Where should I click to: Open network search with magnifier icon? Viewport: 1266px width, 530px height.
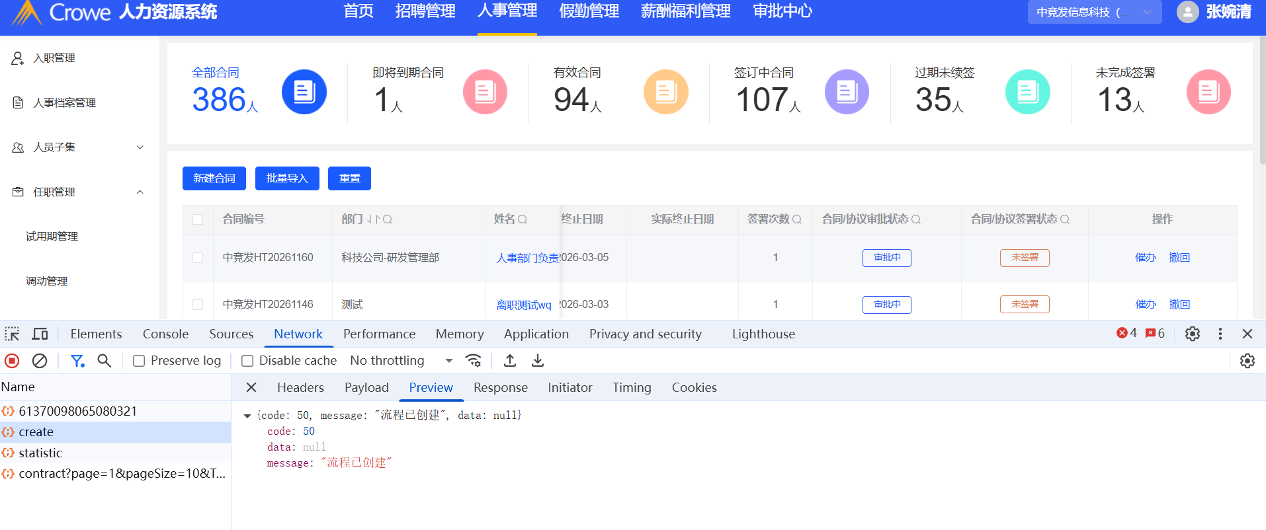pos(105,361)
